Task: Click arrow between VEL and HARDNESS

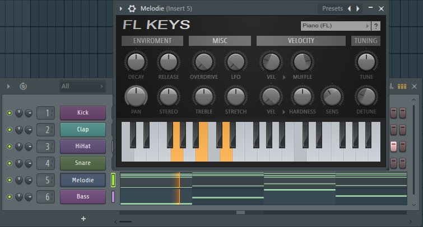Action: [x=284, y=112]
